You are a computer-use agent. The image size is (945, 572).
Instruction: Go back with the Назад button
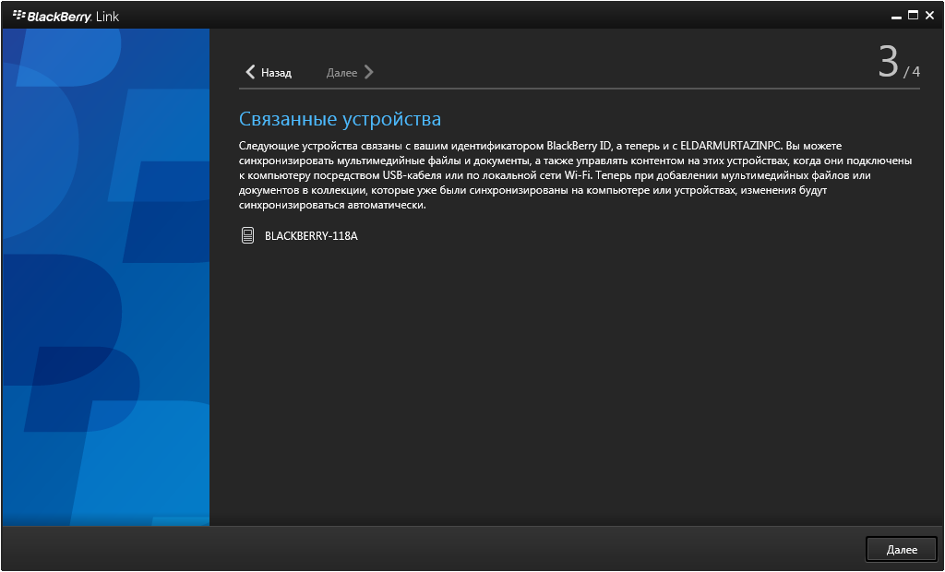(269, 72)
